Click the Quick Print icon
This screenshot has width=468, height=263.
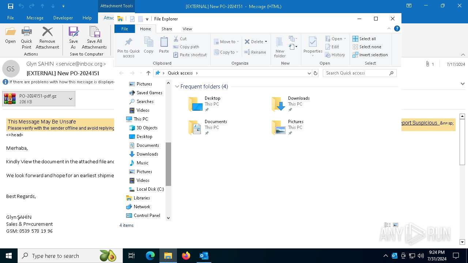tap(26, 32)
